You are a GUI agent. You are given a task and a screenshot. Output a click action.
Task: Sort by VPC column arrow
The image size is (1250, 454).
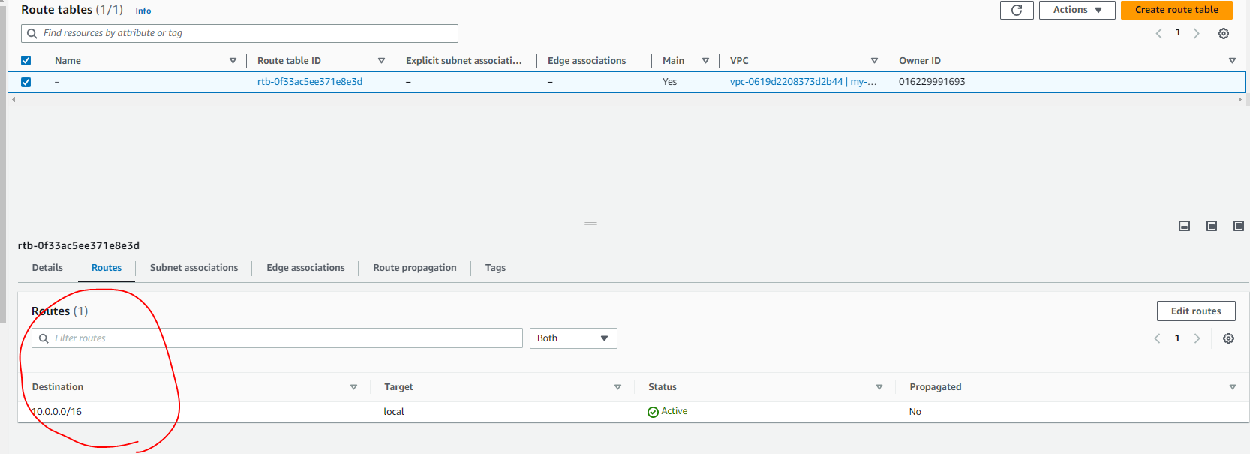pyautogui.click(x=874, y=61)
